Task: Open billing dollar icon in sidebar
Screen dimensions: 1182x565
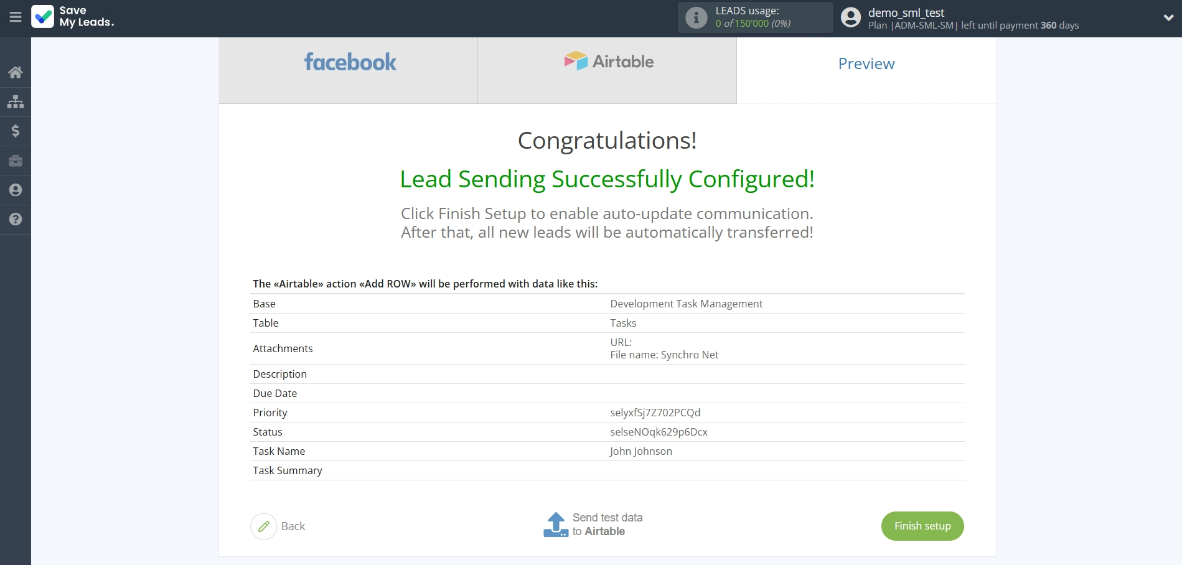Action: point(16,131)
